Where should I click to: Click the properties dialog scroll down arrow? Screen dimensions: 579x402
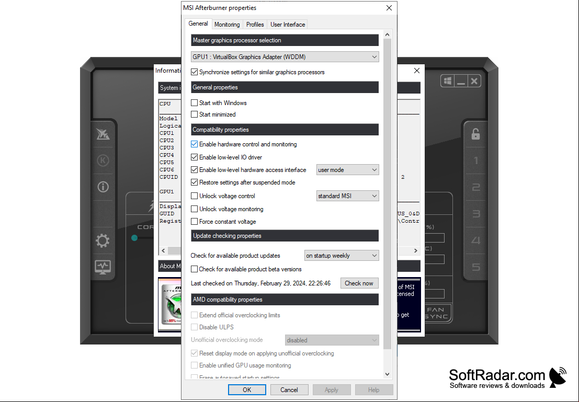pos(388,374)
